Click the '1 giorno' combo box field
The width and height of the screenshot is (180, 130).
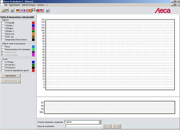pos(83,122)
